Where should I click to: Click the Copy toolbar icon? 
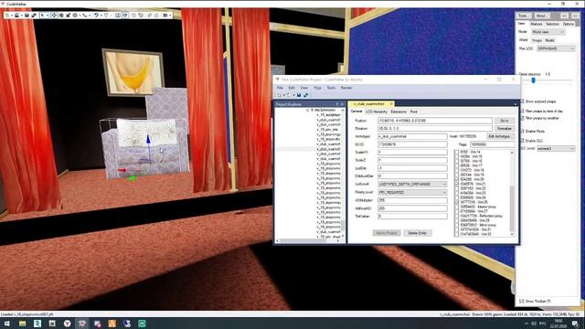click(149, 16)
